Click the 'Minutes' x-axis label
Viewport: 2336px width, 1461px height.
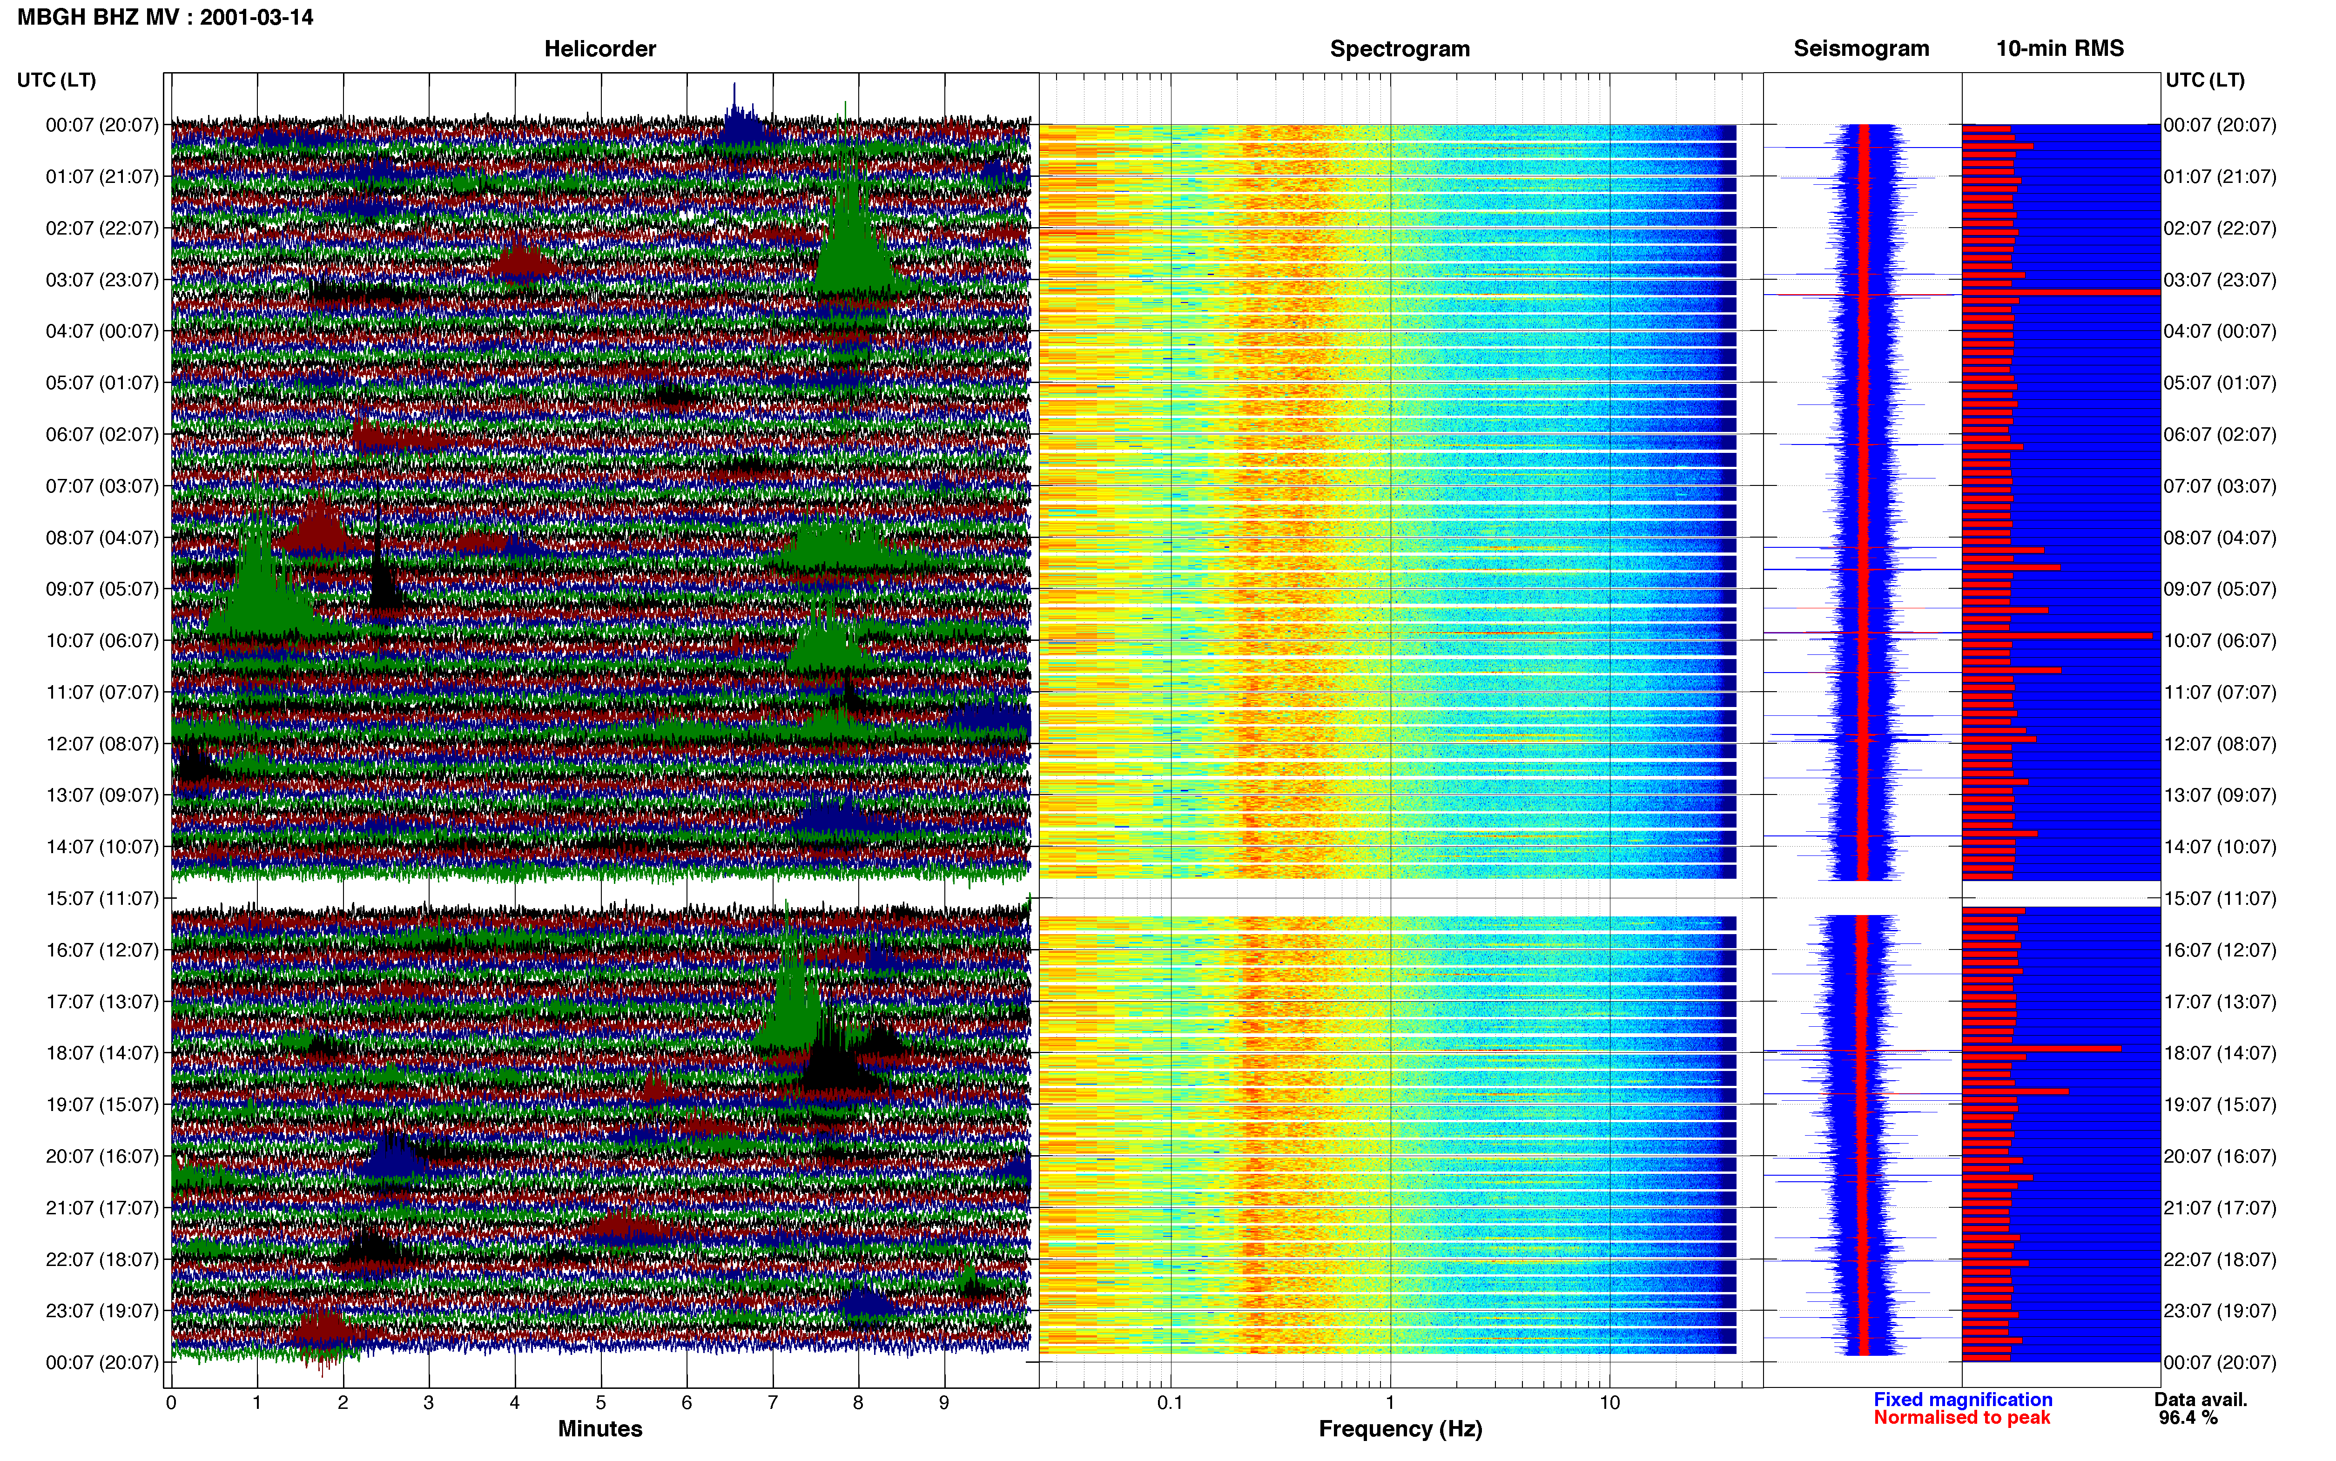pos(600,1429)
